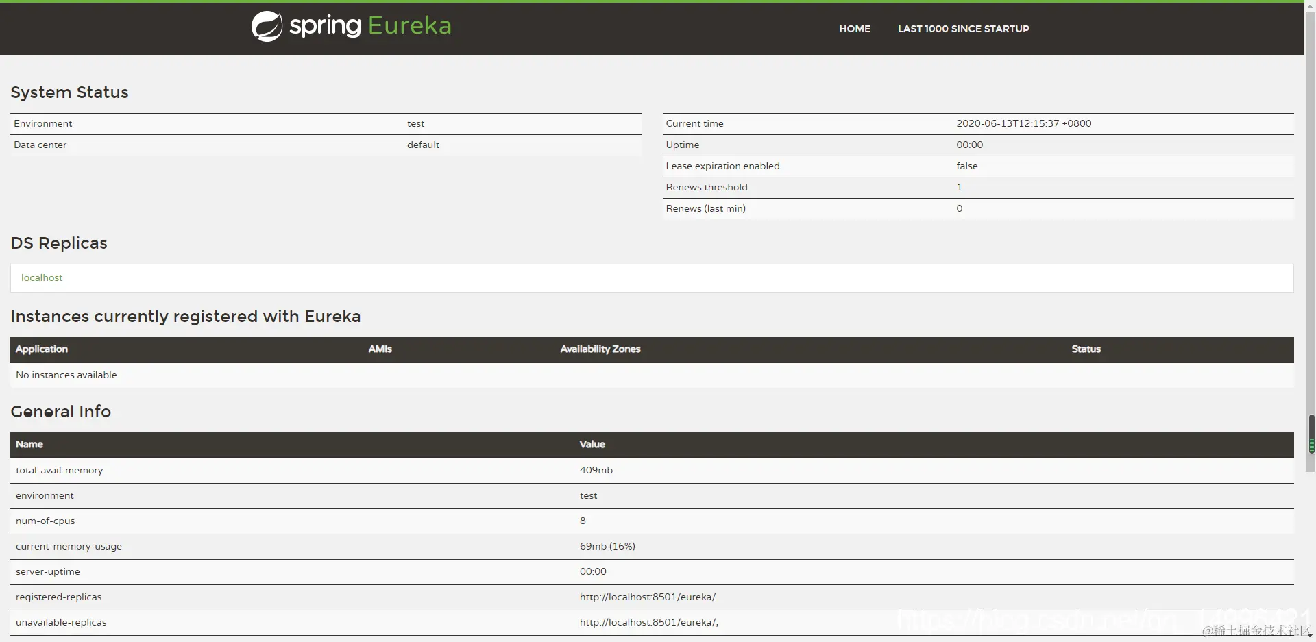Click the Renews threshold value 1
The image size is (1316, 642).
(959, 187)
